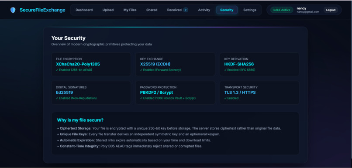The height and width of the screenshot is (168, 352).
Task: Select the Digital Signatures card label
Action: click(71, 87)
